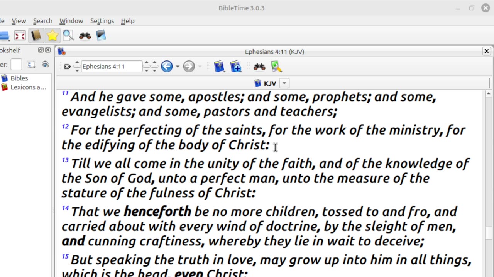Open the View menu
494x277 pixels.
pyautogui.click(x=19, y=21)
